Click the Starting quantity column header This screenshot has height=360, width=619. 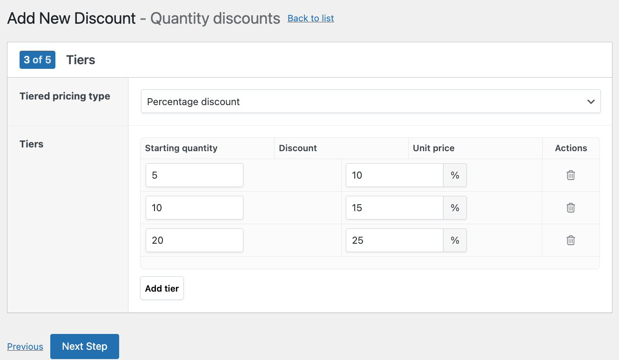tap(181, 148)
